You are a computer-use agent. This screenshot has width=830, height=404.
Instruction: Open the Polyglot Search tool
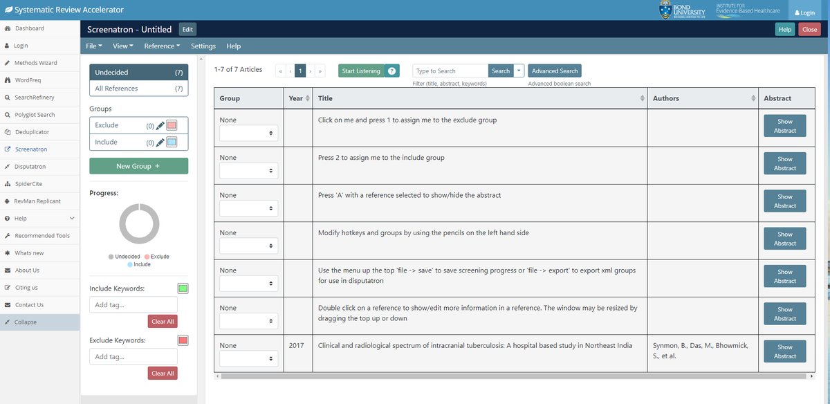tap(39, 115)
